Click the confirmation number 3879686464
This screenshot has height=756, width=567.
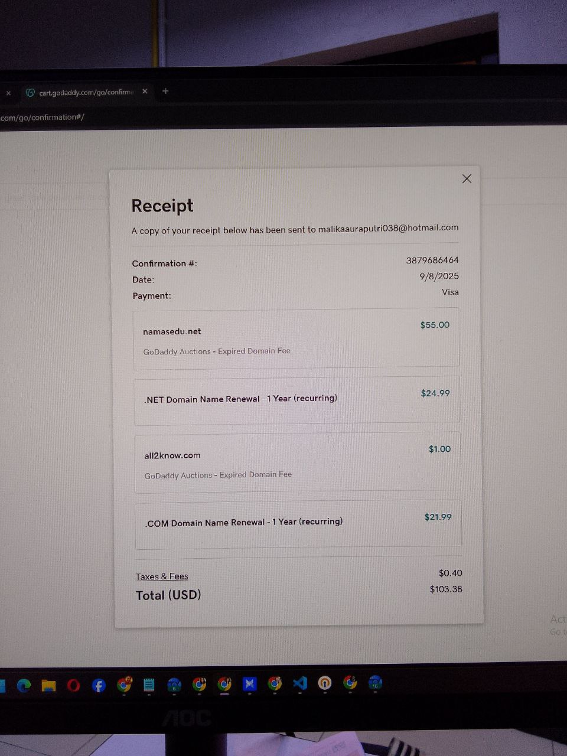pyautogui.click(x=432, y=260)
